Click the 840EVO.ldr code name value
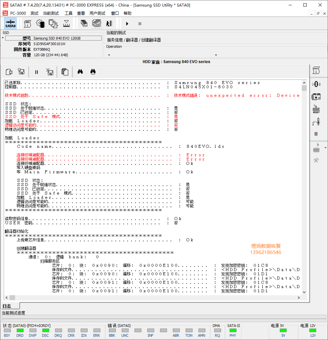 pyautogui.click(x=205, y=146)
